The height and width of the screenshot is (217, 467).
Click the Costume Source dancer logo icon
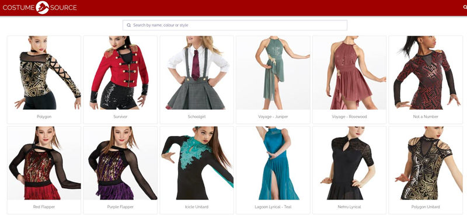point(42,8)
